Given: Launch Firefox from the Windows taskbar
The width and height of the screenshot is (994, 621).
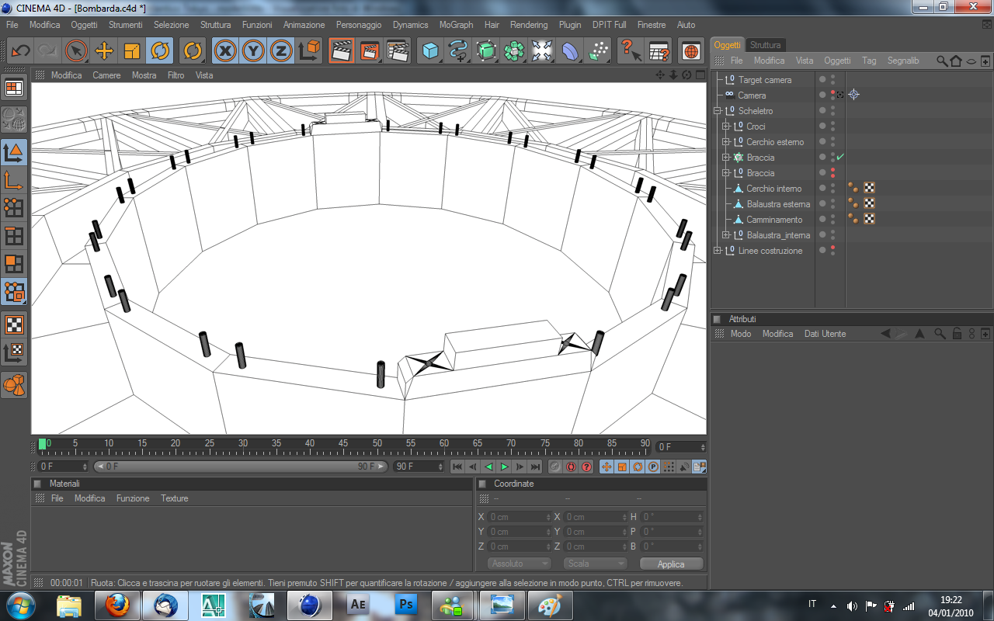Looking at the screenshot, I should (117, 604).
